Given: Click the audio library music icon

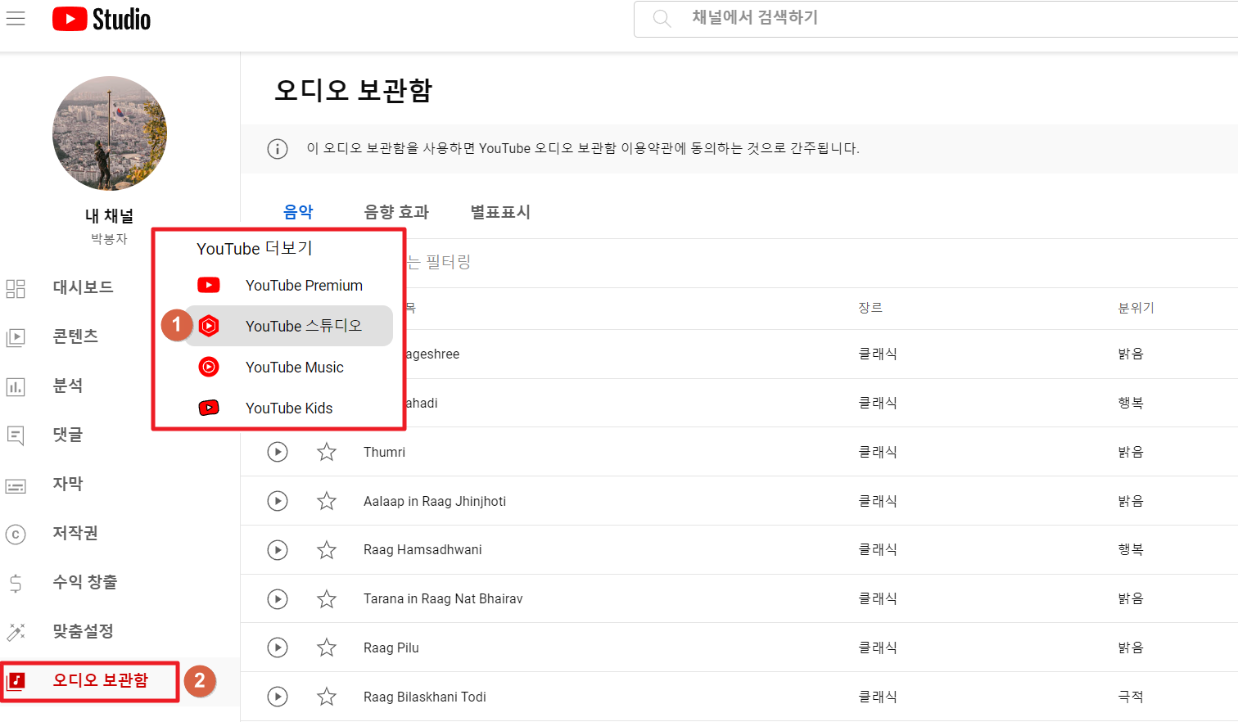Looking at the screenshot, I should 16,681.
